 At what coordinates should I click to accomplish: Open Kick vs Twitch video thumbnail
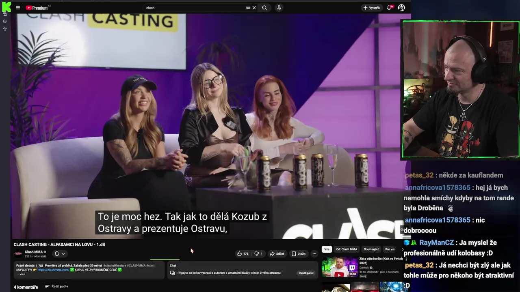coord(340,267)
